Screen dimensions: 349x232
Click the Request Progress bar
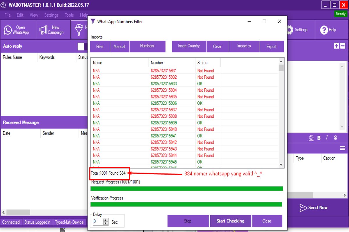click(x=187, y=189)
